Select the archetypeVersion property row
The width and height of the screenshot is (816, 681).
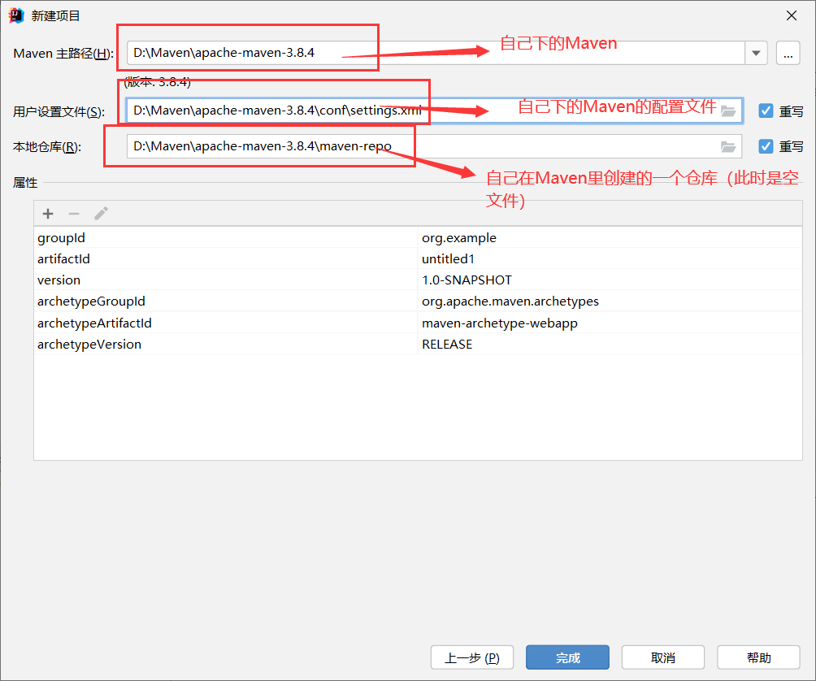(x=418, y=344)
